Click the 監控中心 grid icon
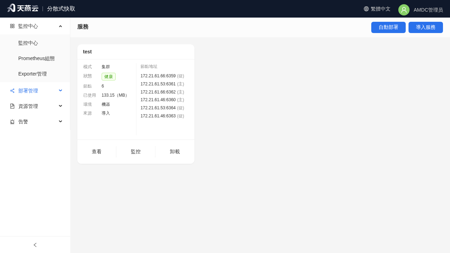The image size is (450, 253). coord(12,26)
